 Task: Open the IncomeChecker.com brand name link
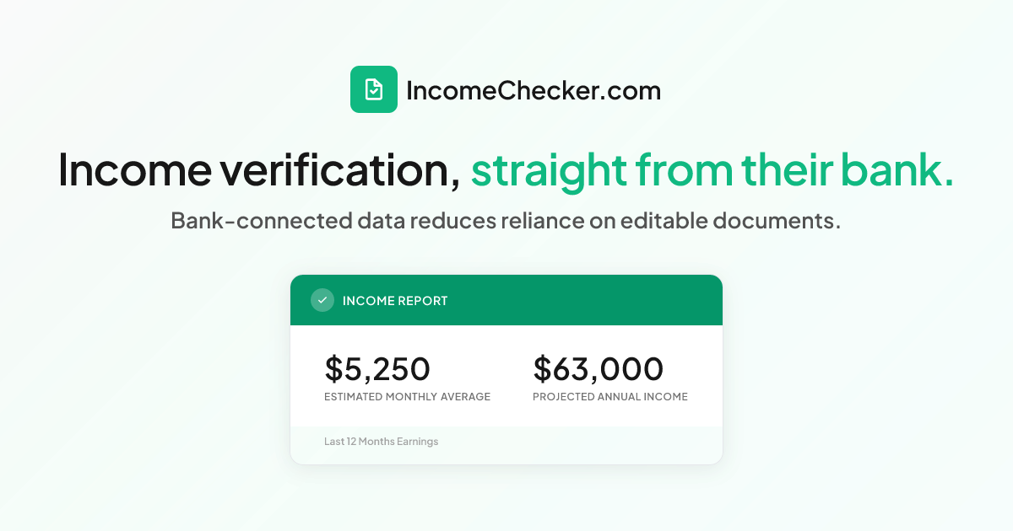coord(534,90)
